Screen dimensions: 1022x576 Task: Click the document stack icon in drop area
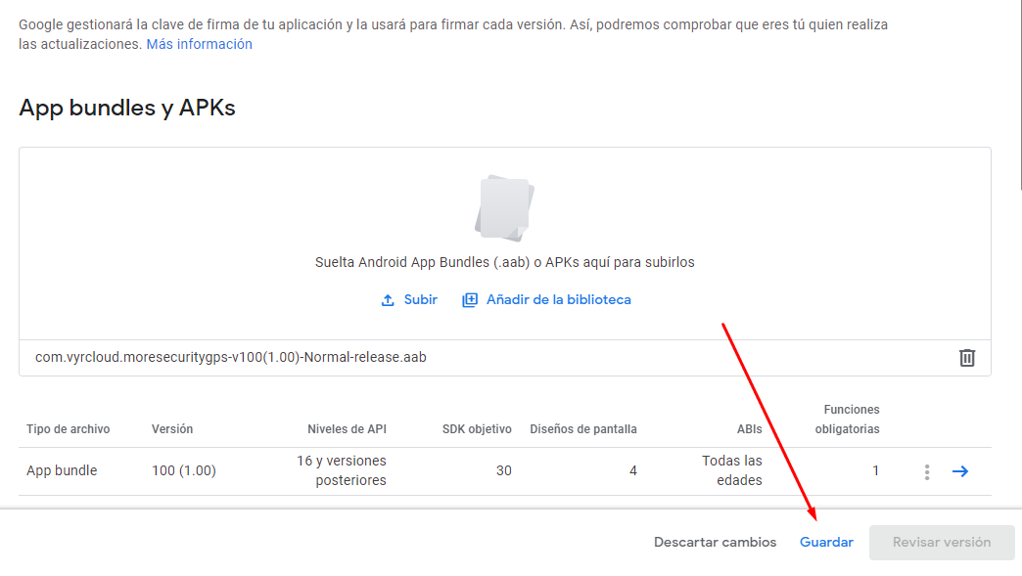pos(504,208)
